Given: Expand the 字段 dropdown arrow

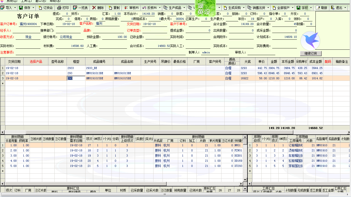Looking at the screenshot, I should (x=311, y=8).
